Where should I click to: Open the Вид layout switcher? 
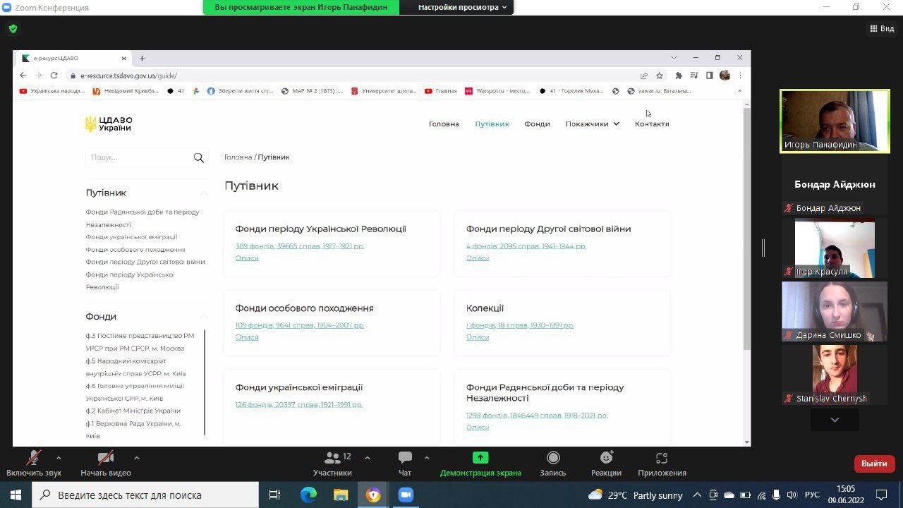click(x=883, y=29)
